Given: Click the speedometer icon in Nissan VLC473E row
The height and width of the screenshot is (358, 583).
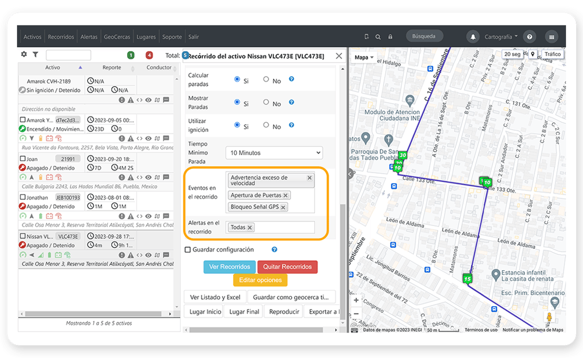Looking at the screenshot, I should tap(23, 255).
